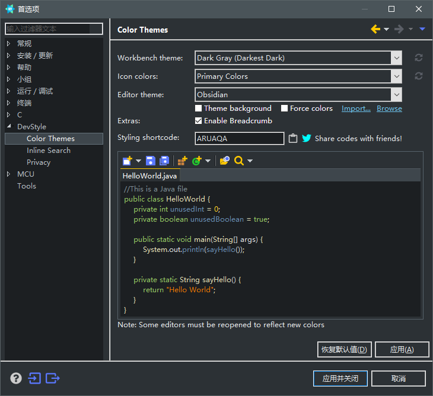This screenshot has width=433, height=396.
Task: Open the blue view menu triangle
Action: [422, 29]
